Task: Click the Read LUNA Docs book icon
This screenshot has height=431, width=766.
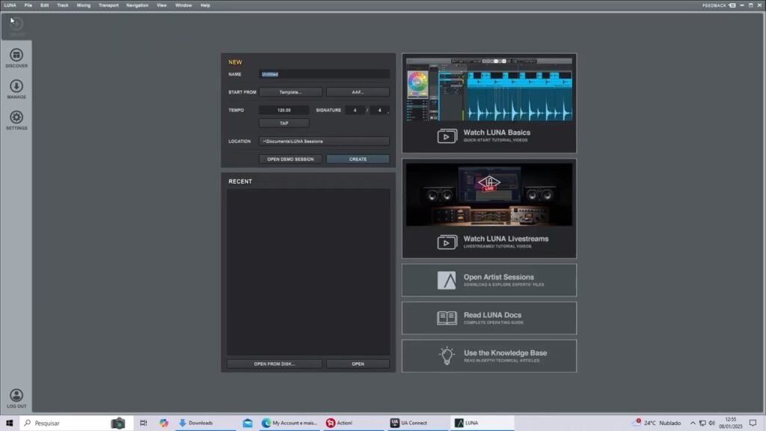Action: pyautogui.click(x=447, y=318)
